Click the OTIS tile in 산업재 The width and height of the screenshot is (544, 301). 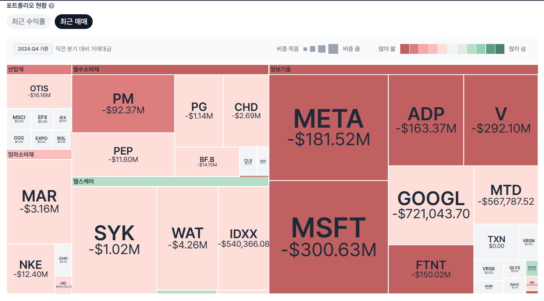tap(39, 91)
